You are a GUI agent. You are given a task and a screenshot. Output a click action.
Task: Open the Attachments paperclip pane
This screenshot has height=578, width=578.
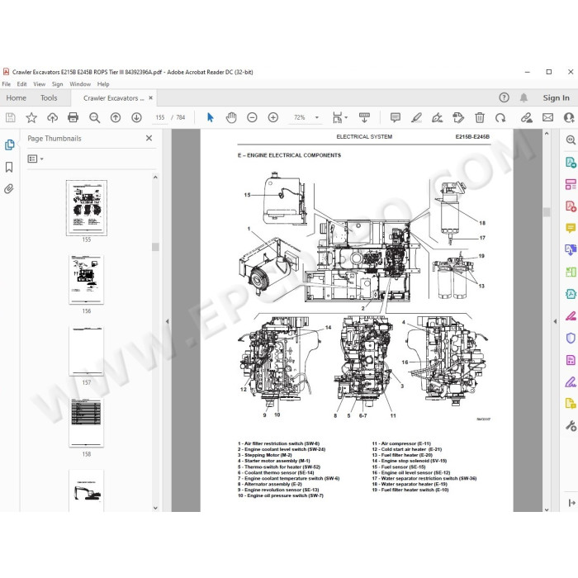[x=9, y=189]
